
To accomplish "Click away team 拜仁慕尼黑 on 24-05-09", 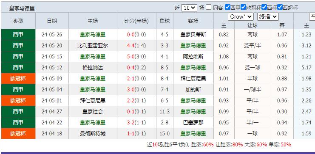I will click(x=193, y=79).
